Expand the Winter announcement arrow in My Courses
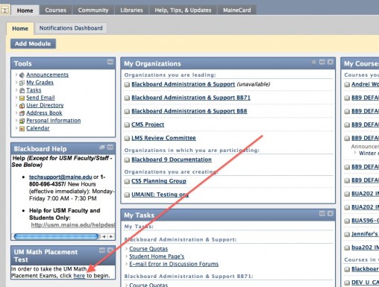Screen dimensions: 379x287 click(x=355, y=153)
